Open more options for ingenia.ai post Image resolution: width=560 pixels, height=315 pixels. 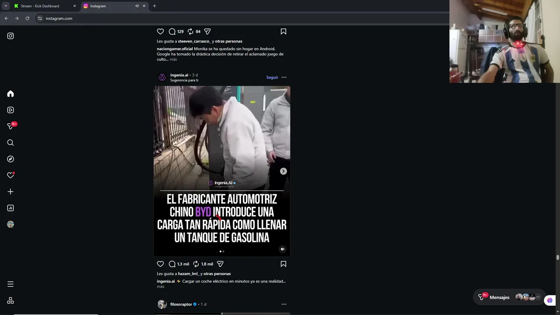click(x=284, y=77)
